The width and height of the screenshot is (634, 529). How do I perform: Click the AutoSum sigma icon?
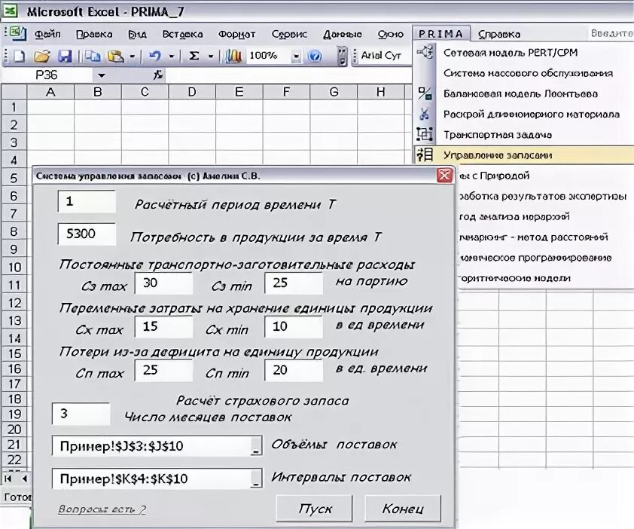194,56
